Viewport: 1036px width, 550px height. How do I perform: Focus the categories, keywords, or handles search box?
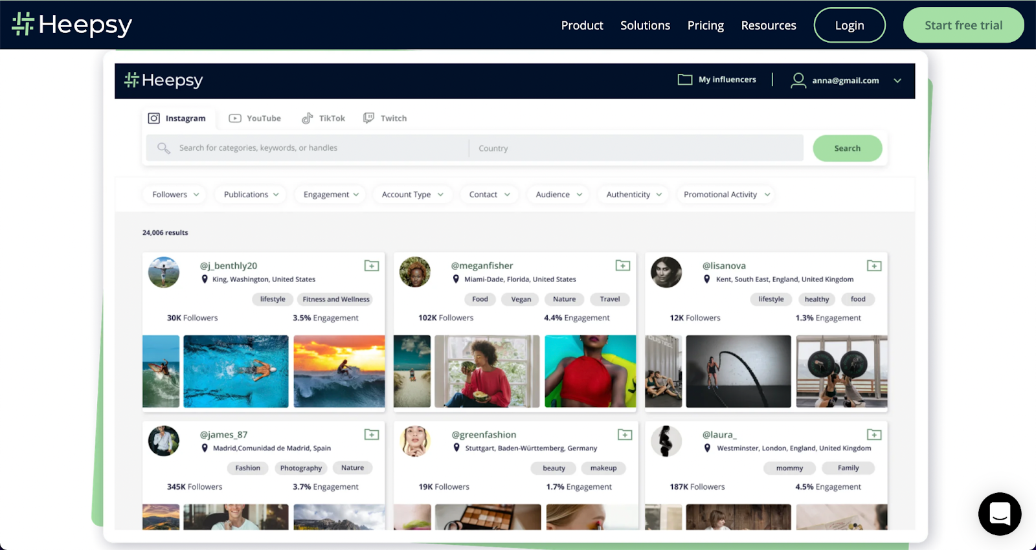tap(308, 148)
